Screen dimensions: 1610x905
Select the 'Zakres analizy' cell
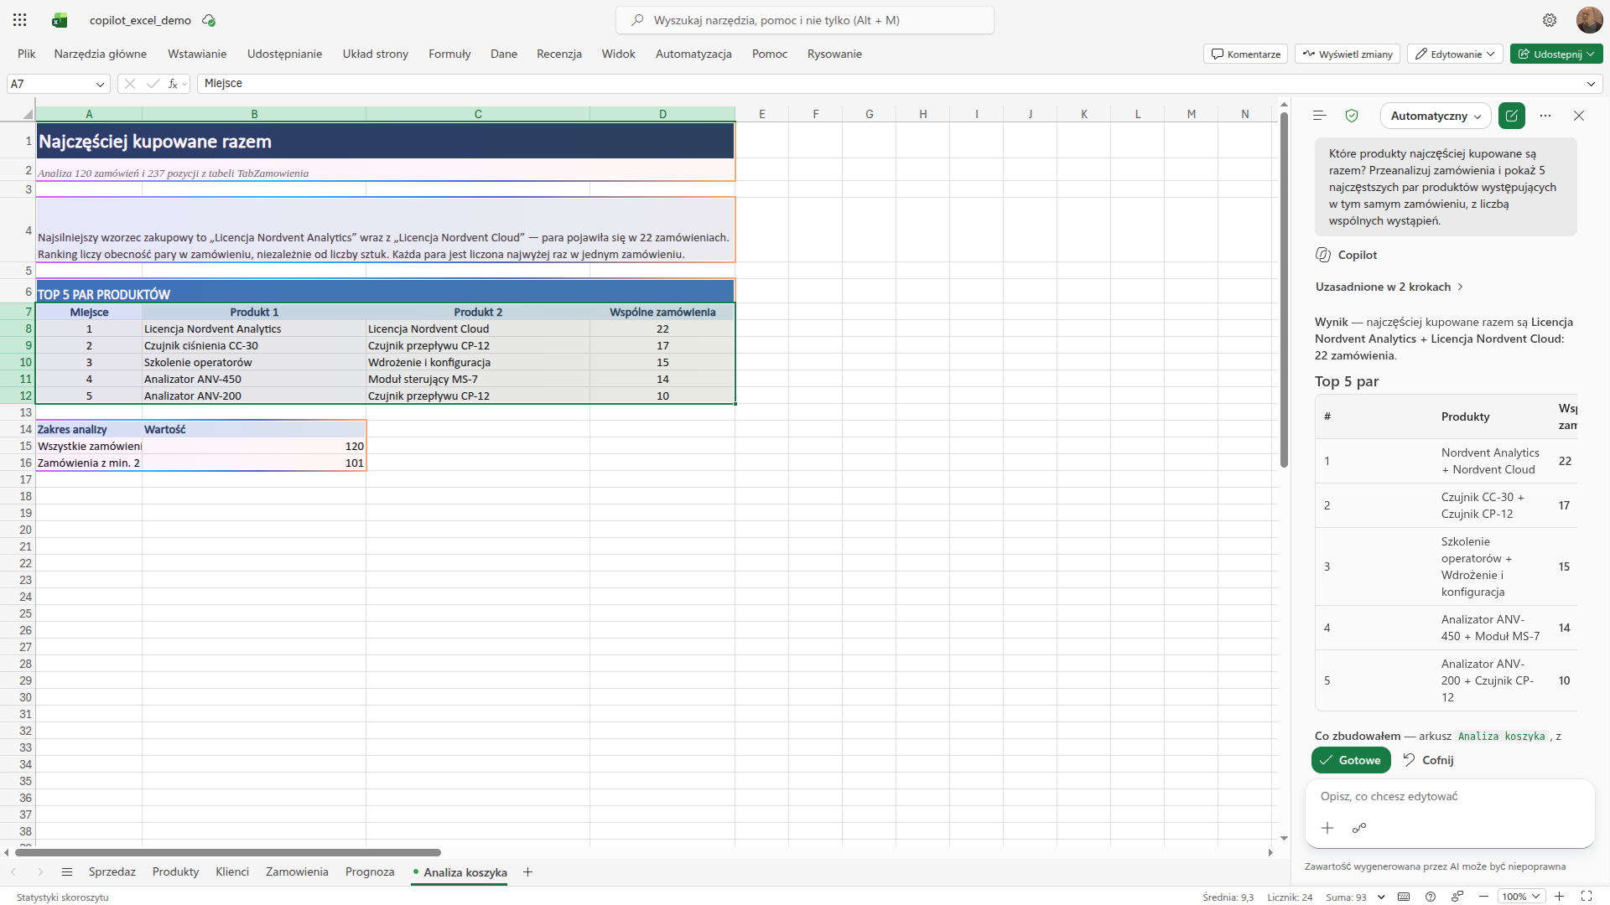[89, 429]
